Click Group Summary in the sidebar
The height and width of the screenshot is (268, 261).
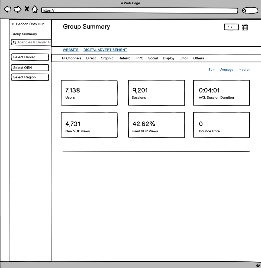[24, 34]
